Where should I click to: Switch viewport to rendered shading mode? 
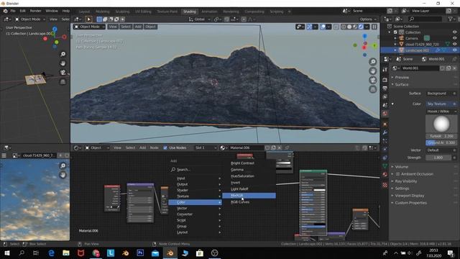(361, 27)
